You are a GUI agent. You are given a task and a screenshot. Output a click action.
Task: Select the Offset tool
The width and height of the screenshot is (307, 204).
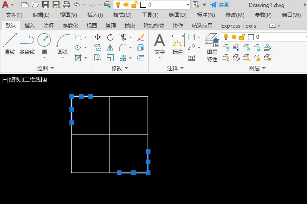tap(141, 58)
